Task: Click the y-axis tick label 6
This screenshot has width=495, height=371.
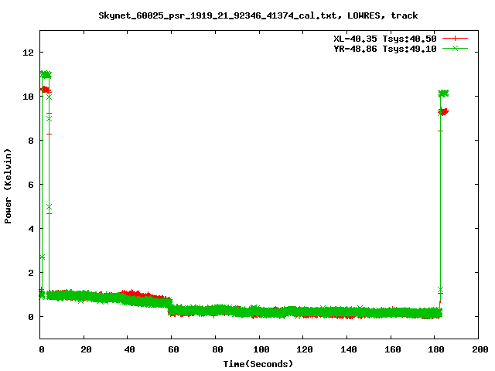Action: click(31, 185)
